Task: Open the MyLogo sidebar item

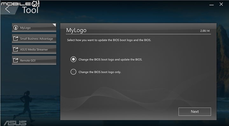Action: click(34, 28)
